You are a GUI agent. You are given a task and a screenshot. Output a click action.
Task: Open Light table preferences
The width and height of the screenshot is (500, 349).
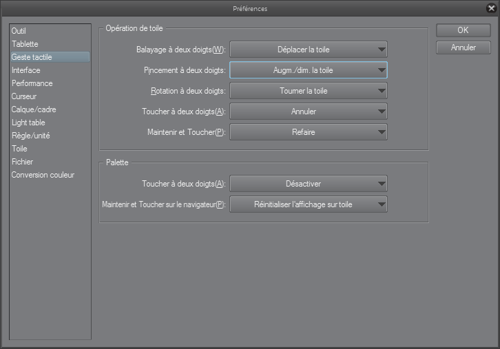(29, 123)
